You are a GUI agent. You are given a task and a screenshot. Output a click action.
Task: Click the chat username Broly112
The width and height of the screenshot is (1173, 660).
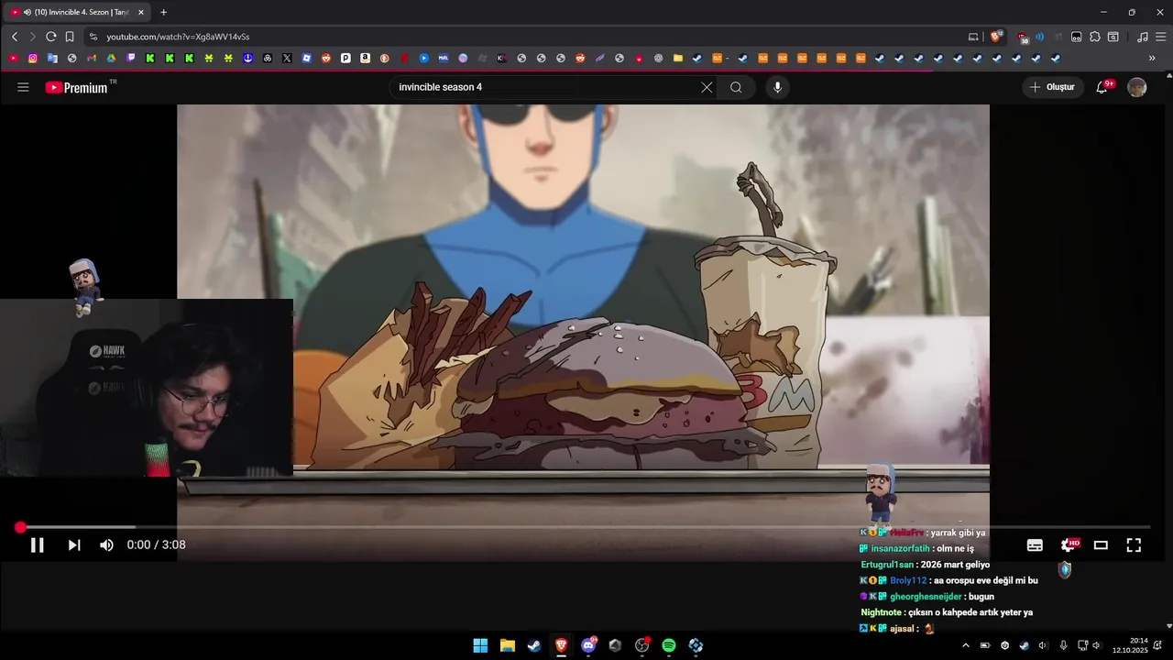pos(908,580)
